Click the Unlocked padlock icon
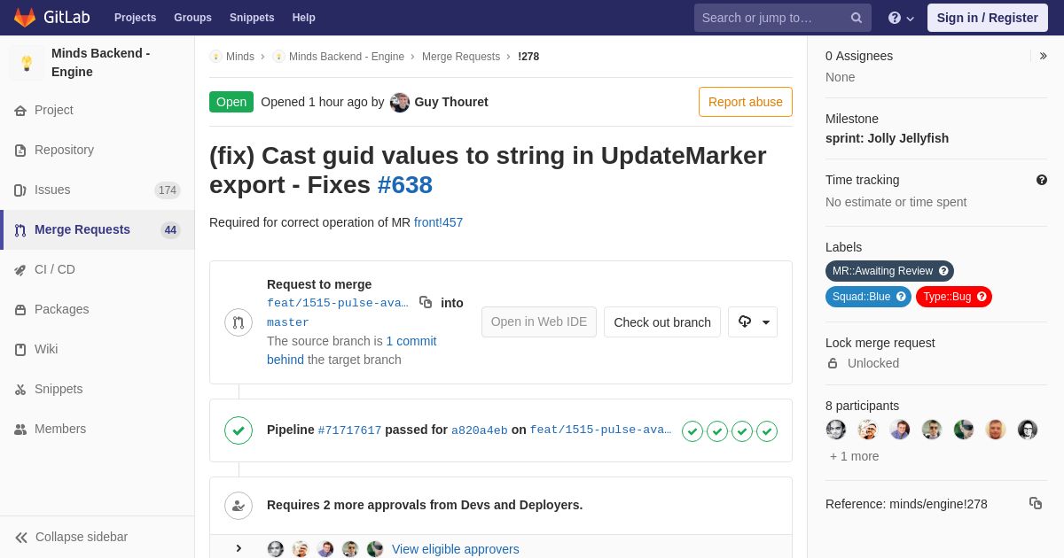The image size is (1064, 558). [833, 363]
